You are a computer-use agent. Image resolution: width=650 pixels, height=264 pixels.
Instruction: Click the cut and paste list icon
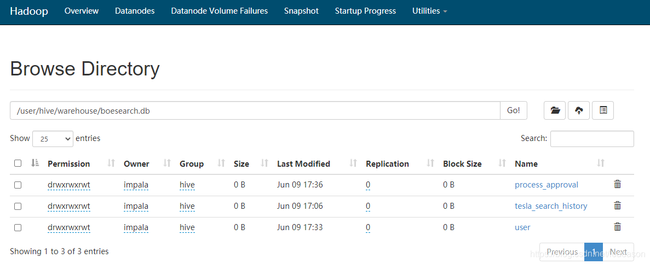(603, 110)
